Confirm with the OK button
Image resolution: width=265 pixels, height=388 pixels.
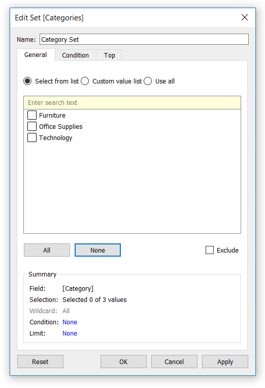pos(123,362)
